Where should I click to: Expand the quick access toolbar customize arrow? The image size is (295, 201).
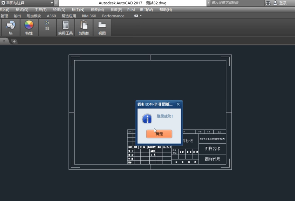click(x=56, y=3)
